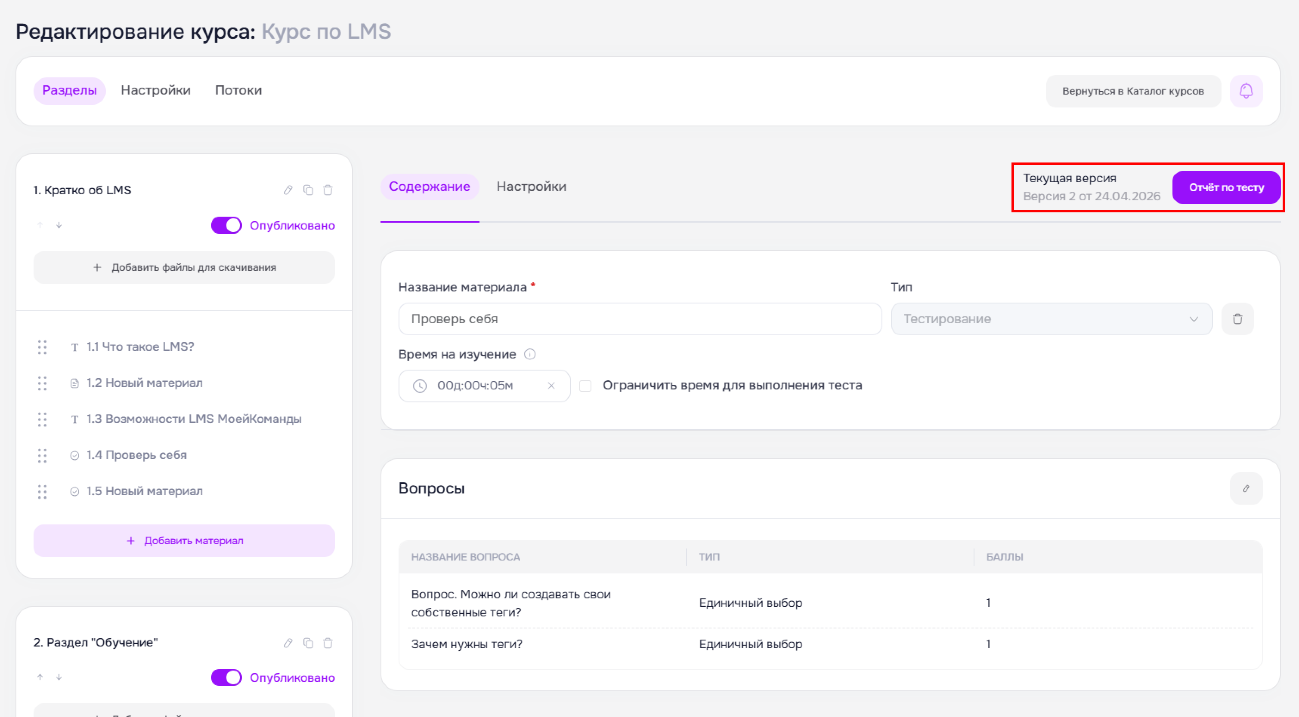
Task: Open the top "Настройки" course tab
Action: tap(156, 91)
